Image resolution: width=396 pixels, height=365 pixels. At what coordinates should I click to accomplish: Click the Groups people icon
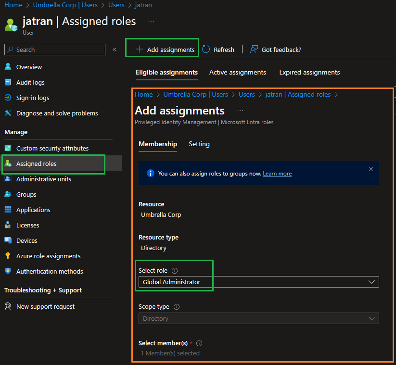[x=8, y=194]
